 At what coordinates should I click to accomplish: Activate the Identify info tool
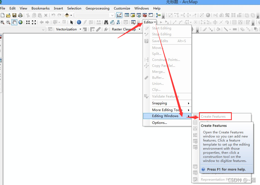point(79,22)
